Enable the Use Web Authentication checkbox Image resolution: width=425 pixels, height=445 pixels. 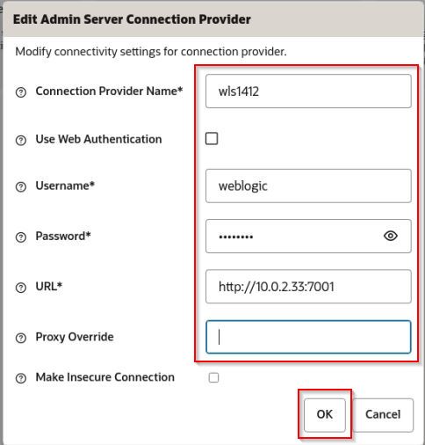click(x=212, y=138)
